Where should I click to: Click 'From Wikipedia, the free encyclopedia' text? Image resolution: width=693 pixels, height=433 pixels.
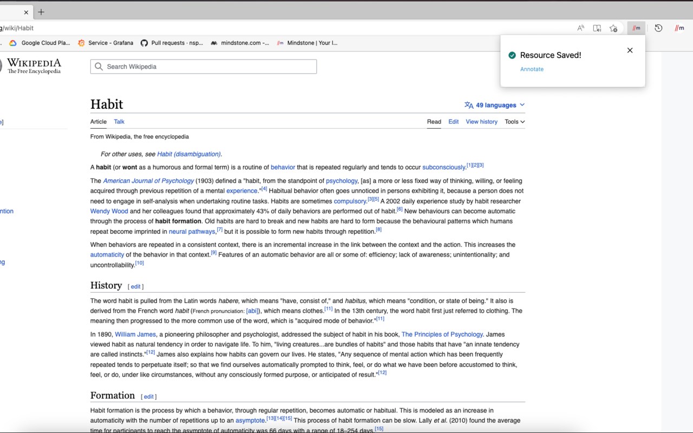(140, 137)
